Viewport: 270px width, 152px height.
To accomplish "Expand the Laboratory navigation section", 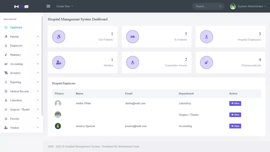I will point(22,100).
